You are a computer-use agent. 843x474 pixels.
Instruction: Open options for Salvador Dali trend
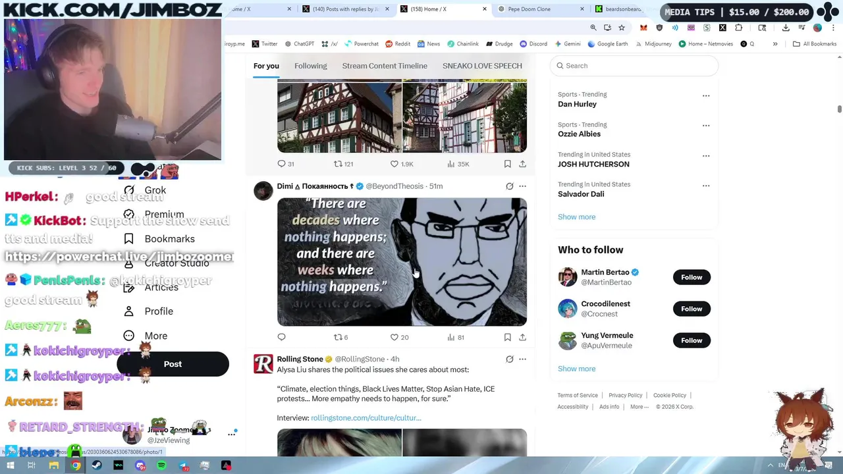click(x=706, y=186)
